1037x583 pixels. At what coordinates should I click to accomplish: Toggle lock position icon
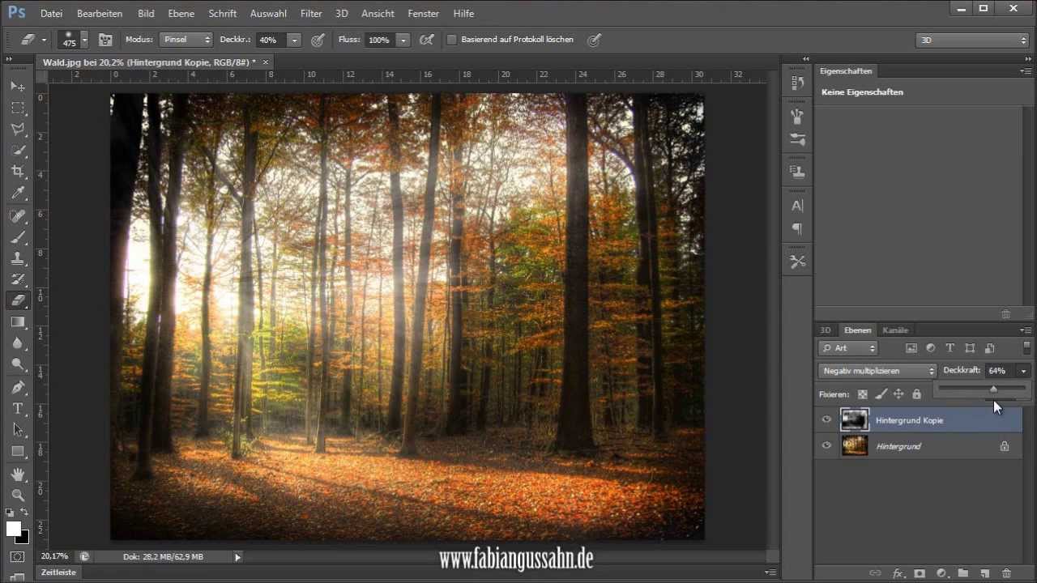tap(898, 394)
